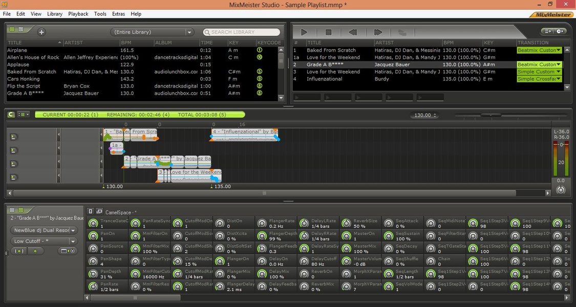
Task: Toggle the PanOn effect knob
Action: pos(93,236)
